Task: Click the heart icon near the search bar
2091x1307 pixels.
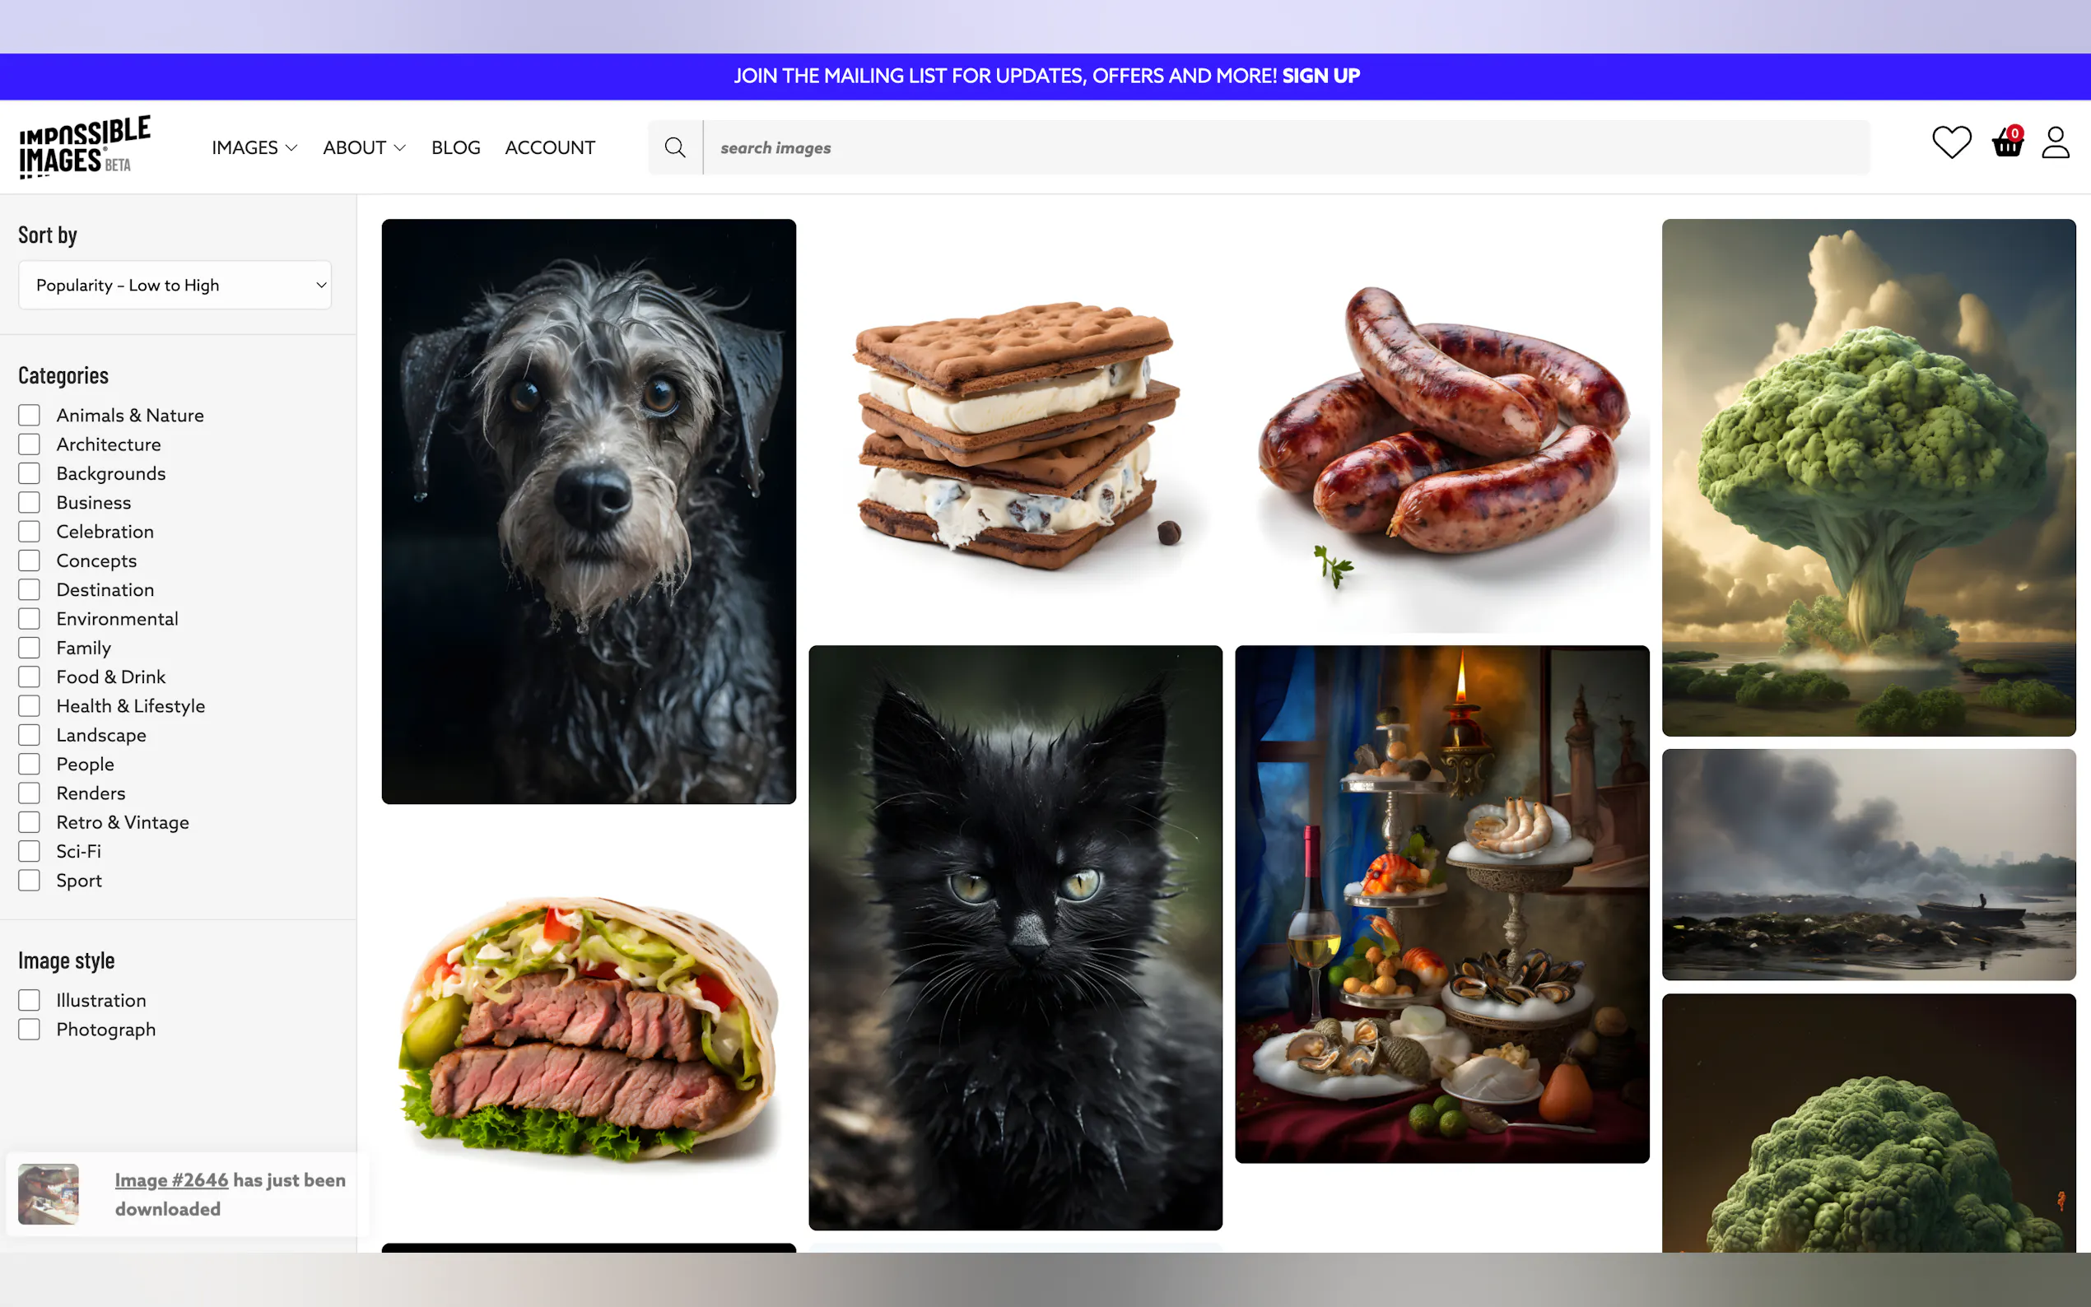Action: coord(1950,142)
